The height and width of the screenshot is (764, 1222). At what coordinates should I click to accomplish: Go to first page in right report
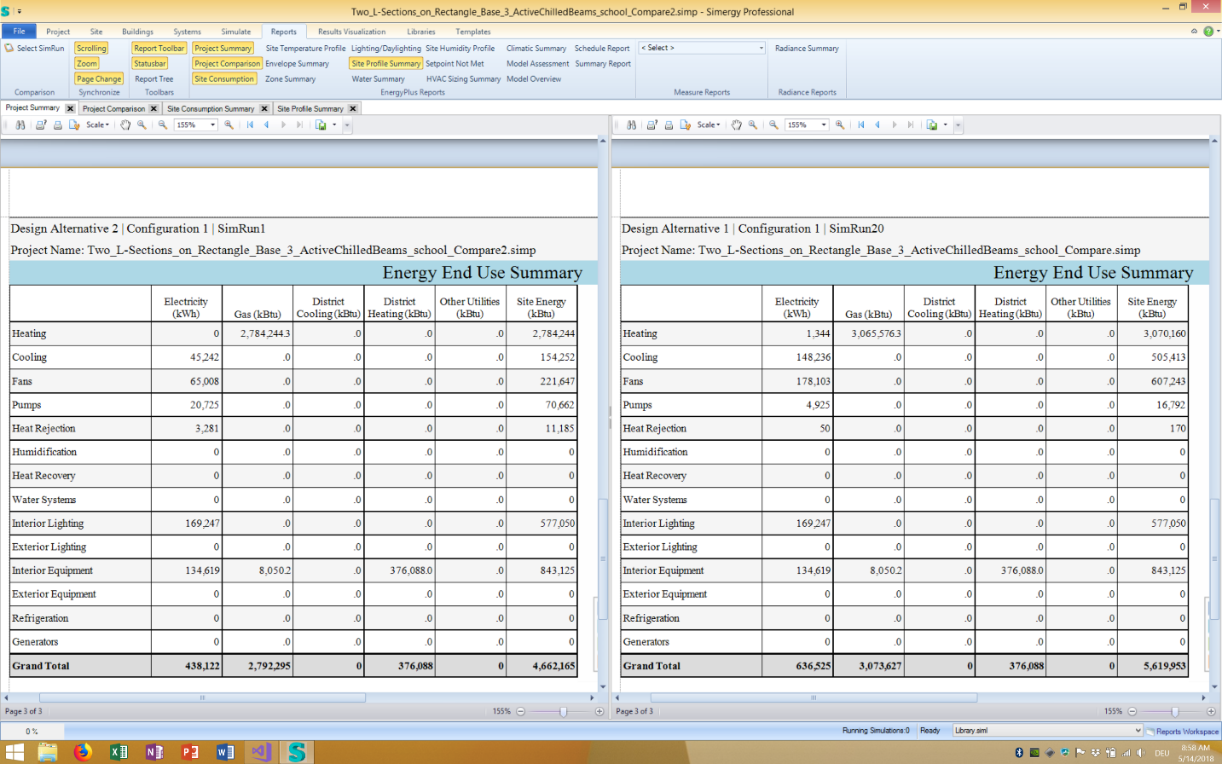point(861,125)
